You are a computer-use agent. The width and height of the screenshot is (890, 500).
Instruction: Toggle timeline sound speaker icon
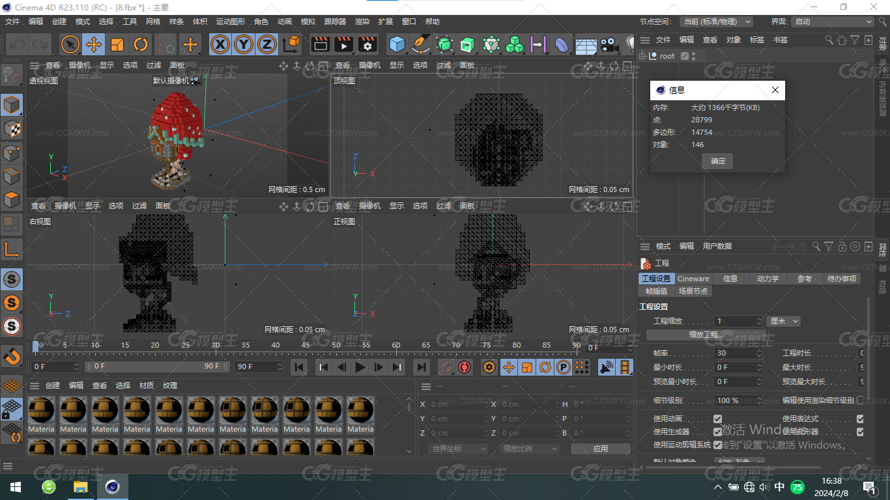[x=607, y=367]
